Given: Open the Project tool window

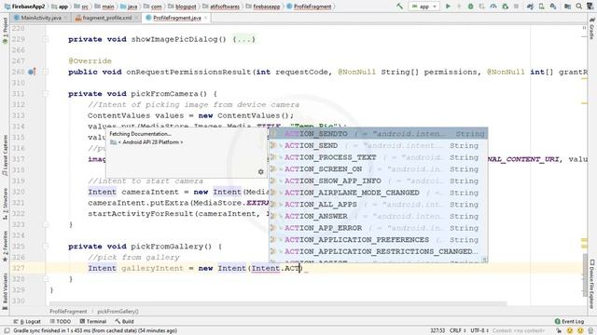Looking at the screenshot, I should coord(5,31).
